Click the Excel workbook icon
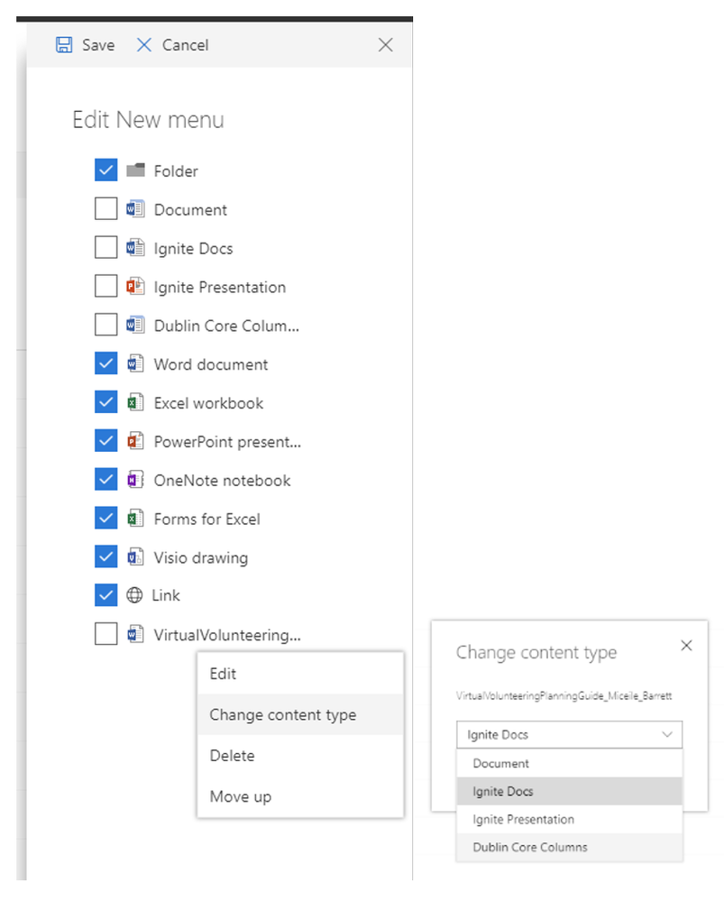The width and height of the screenshot is (724, 901). [135, 403]
